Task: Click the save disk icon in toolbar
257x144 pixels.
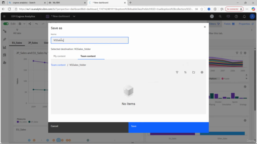Action: pos(20,24)
